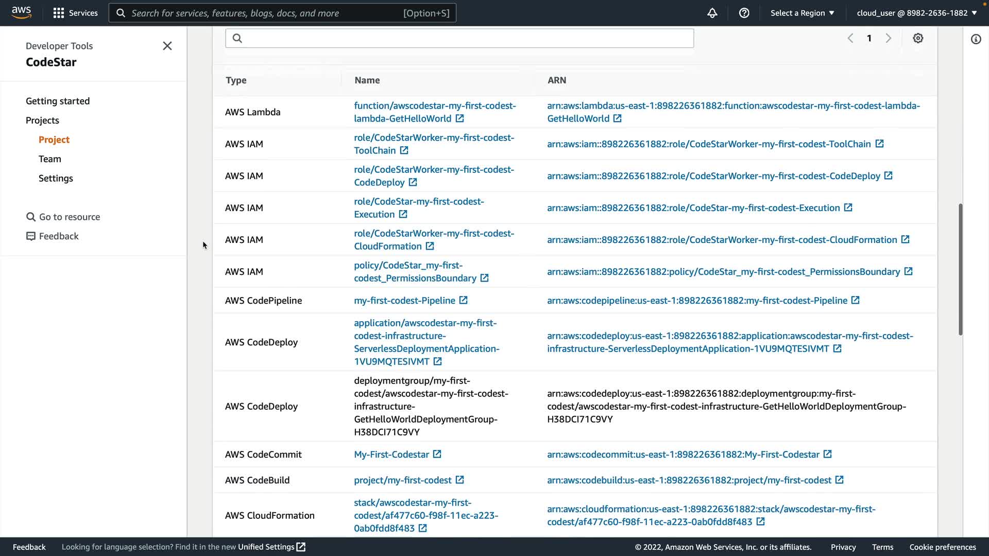
Task: Open the cloud_user account dropdown
Action: click(x=916, y=13)
